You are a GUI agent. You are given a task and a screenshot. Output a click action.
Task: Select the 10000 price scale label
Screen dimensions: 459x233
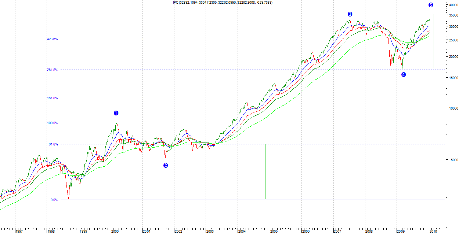coord(453,108)
